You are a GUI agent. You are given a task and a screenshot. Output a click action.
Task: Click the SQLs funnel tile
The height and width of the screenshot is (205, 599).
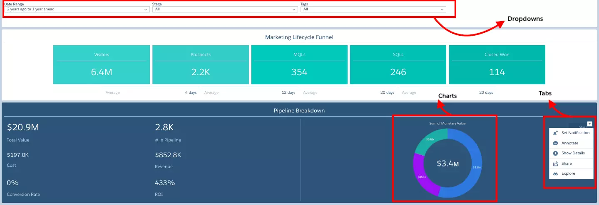pos(398,65)
